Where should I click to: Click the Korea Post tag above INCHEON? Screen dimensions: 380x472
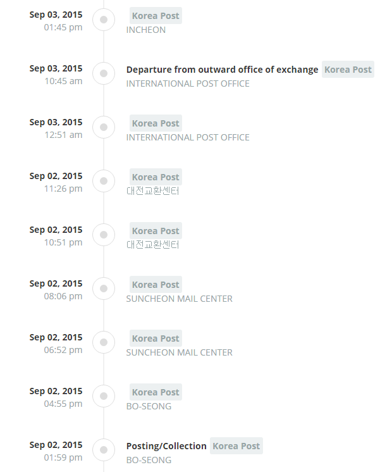pos(156,16)
